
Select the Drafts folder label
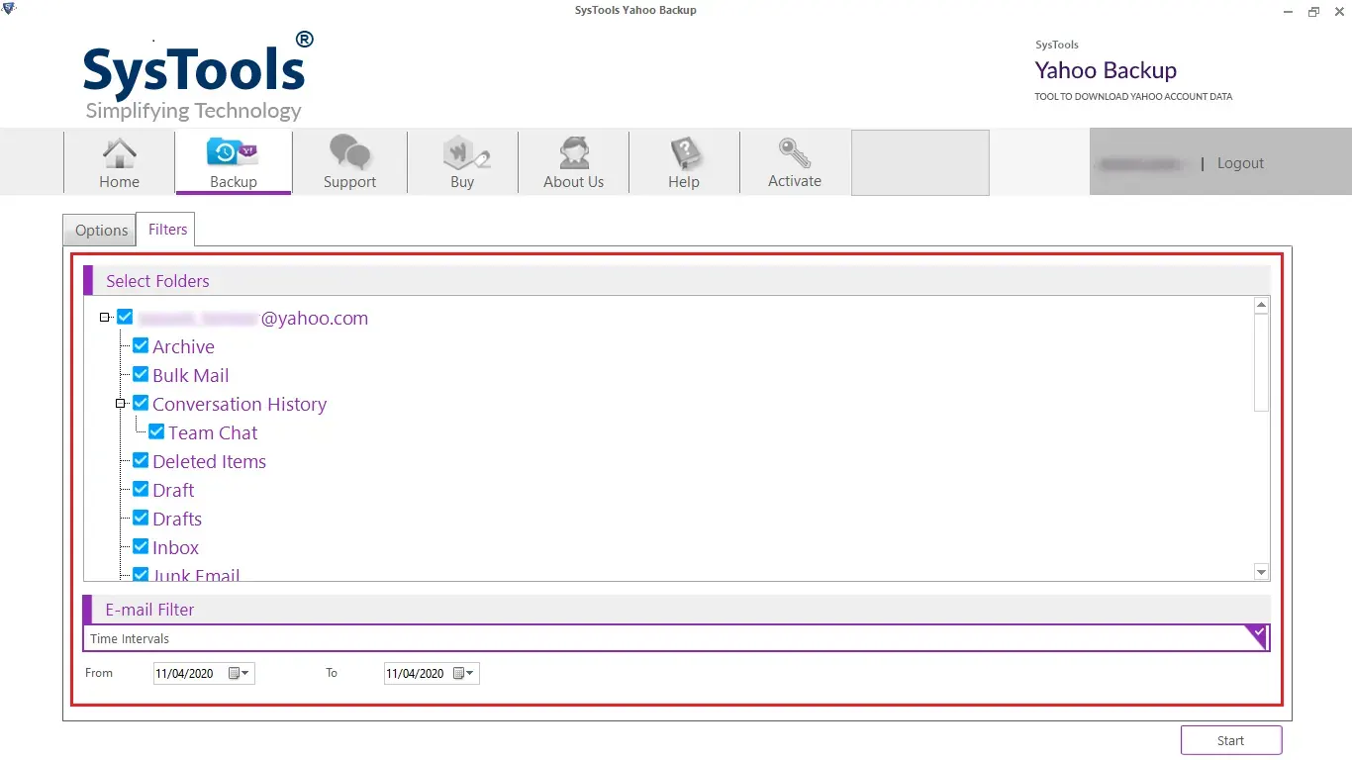[177, 519]
